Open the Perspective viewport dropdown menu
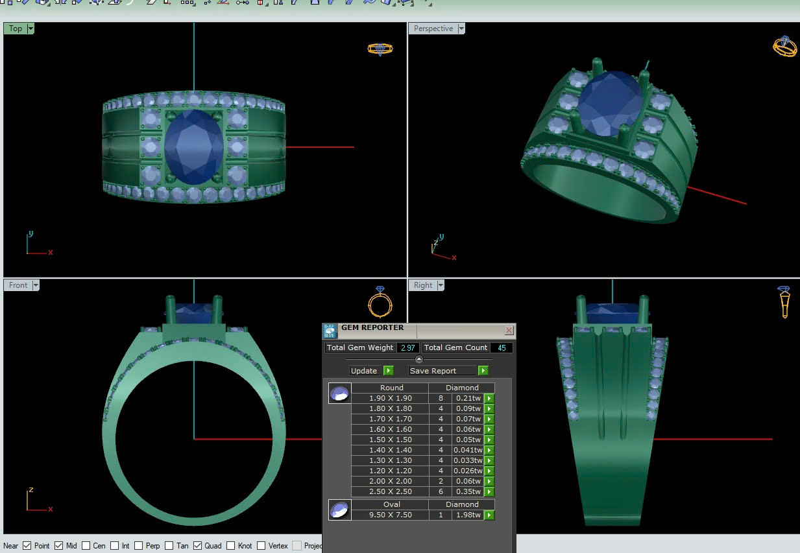800x553 pixels. click(x=461, y=29)
